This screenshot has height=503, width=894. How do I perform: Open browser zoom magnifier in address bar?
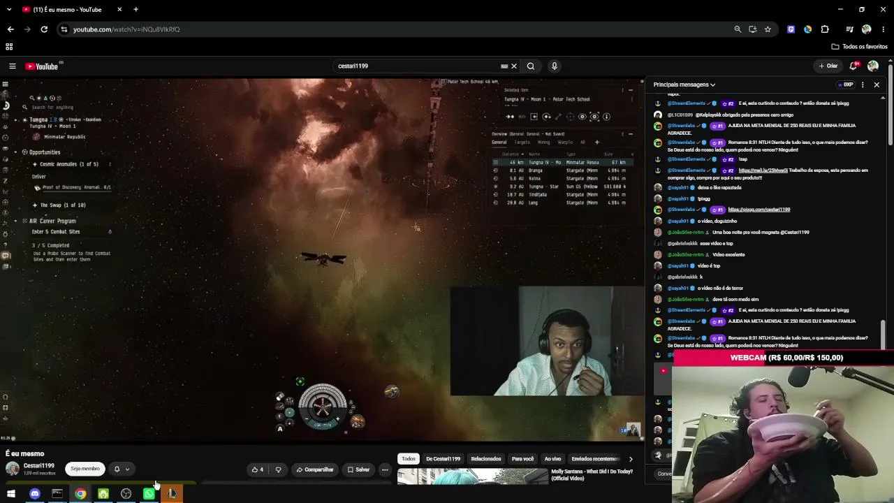[x=738, y=29]
